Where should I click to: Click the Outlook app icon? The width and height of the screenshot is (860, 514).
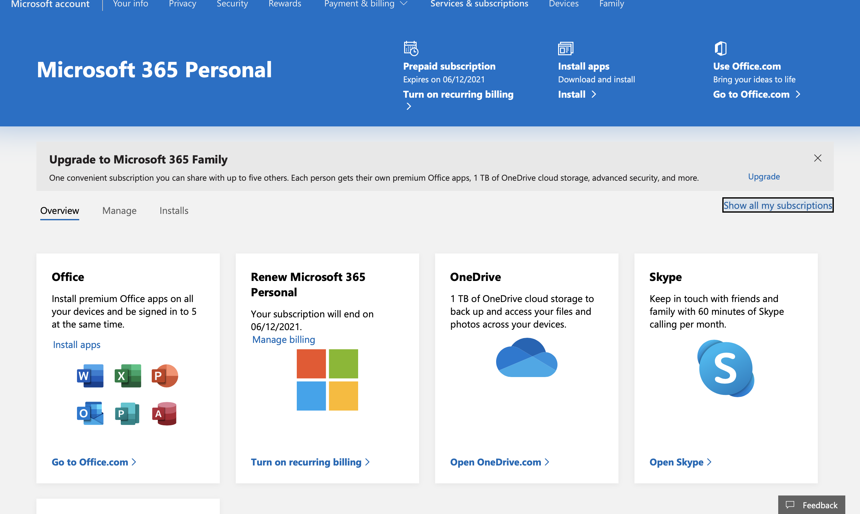click(90, 413)
